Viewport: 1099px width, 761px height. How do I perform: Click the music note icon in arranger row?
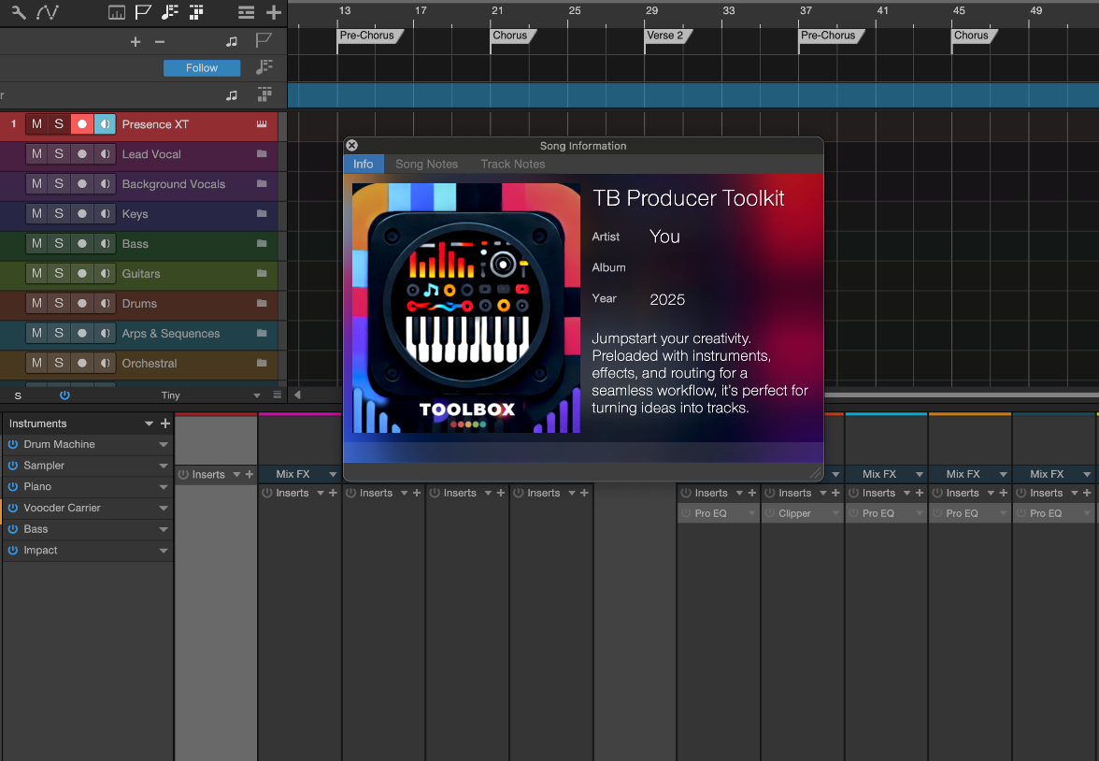pos(232,95)
